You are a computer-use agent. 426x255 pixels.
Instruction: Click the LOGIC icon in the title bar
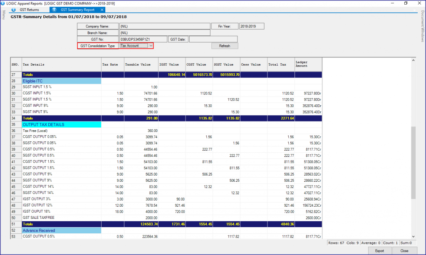[3, 3]
